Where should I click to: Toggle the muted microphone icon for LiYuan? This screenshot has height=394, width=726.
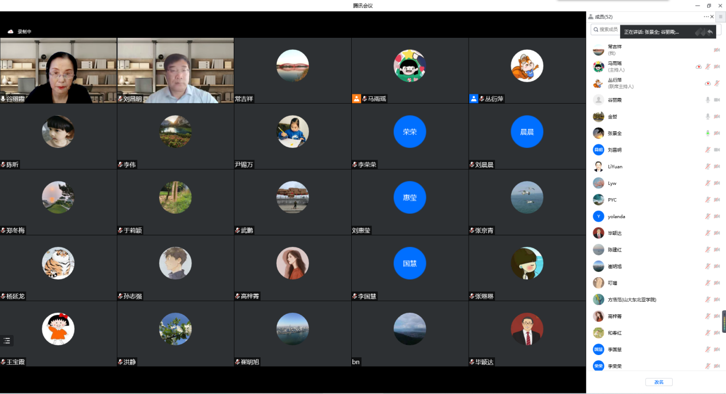[x=708, y=167]
